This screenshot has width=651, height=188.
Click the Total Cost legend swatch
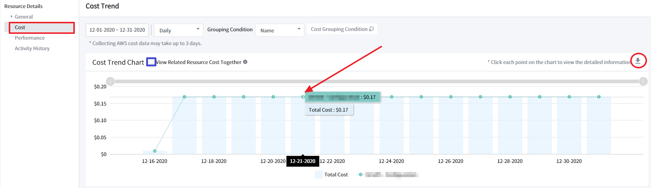pos(319,175)
